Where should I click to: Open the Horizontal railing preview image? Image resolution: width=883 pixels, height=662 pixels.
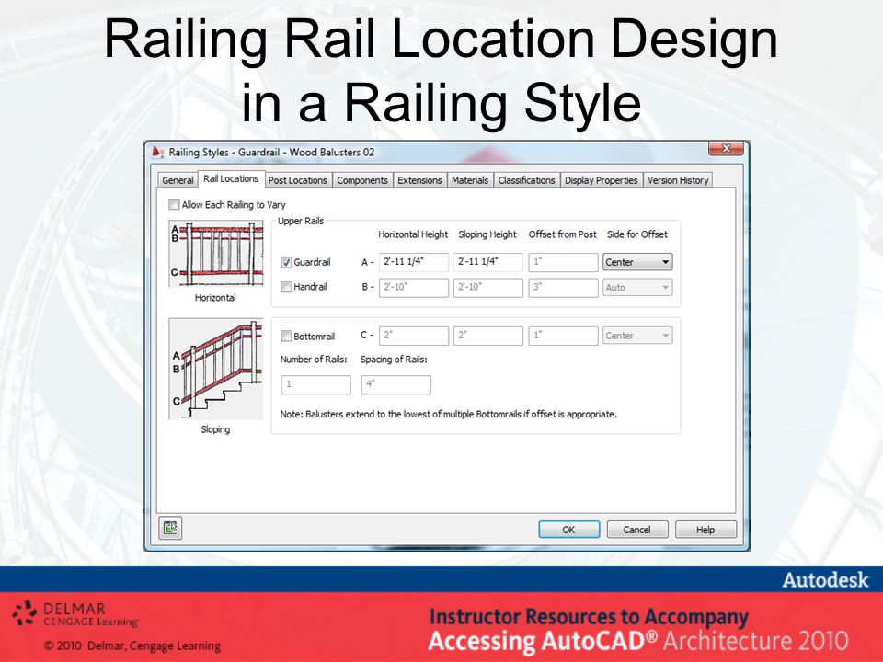pos(216,254)
